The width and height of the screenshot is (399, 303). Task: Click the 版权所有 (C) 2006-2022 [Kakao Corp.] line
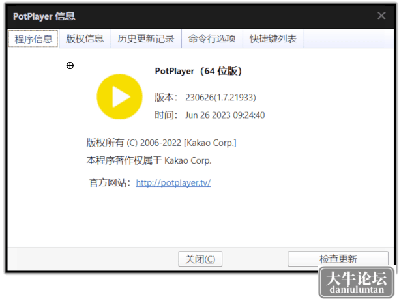click(x=161, y=143)
